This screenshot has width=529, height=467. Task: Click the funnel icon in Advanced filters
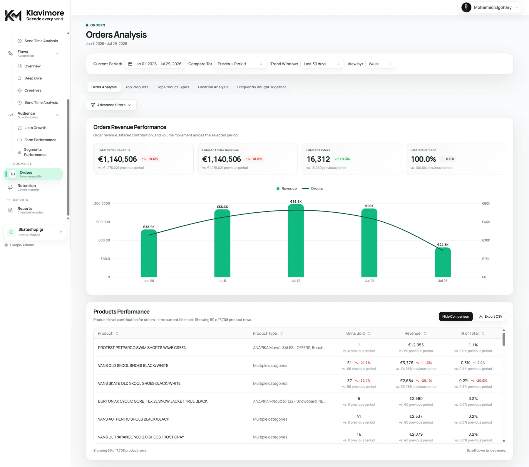[x=93, y=105]
